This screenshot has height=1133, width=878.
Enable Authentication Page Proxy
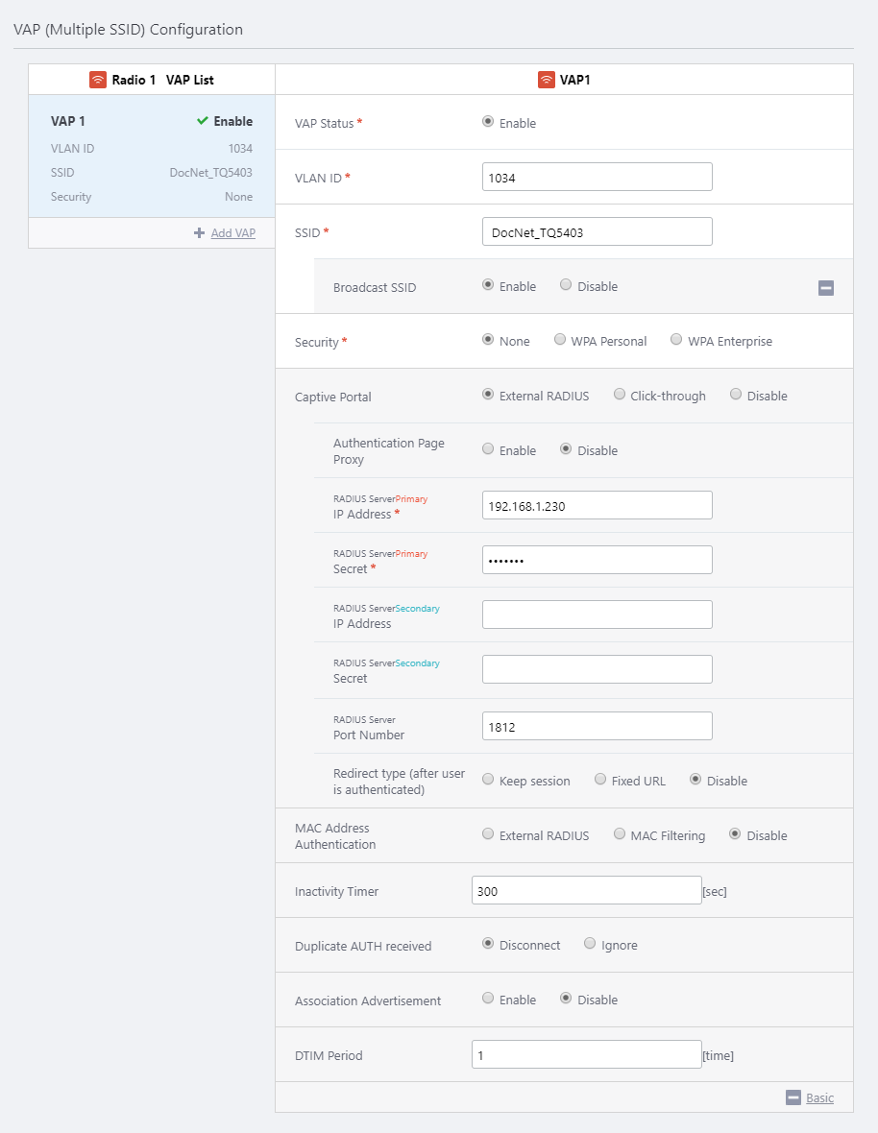coord(488,449)
